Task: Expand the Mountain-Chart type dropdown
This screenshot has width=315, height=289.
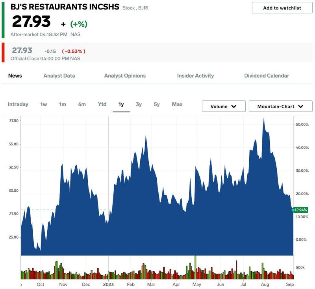Action: (x=280, y=106)
